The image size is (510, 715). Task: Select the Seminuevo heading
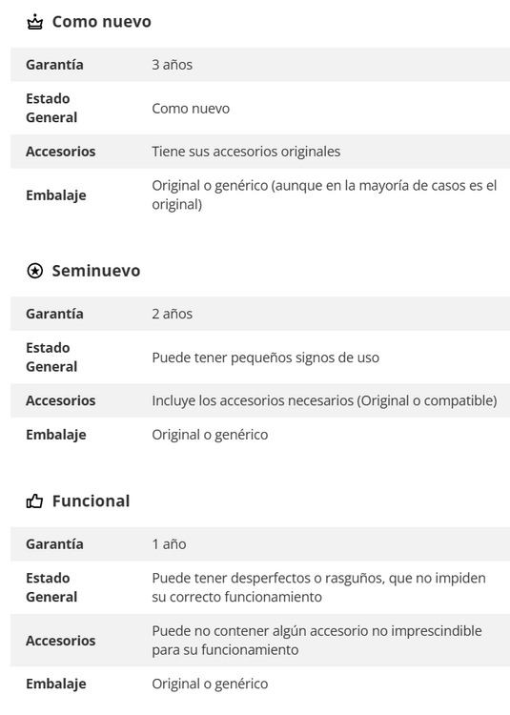click(x=96, y=271)
